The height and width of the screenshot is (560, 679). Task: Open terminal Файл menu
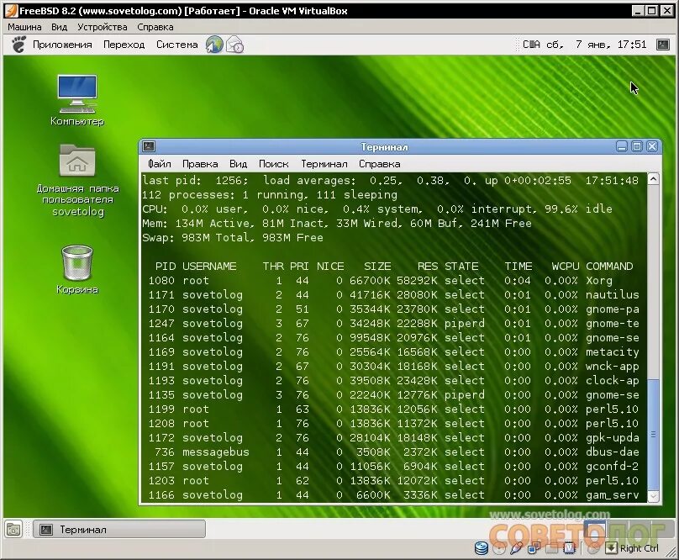[160, 164]
